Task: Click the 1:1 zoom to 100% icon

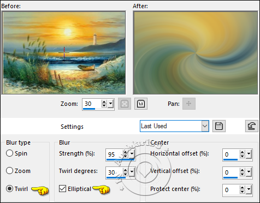Action: [x=141, y=104]
